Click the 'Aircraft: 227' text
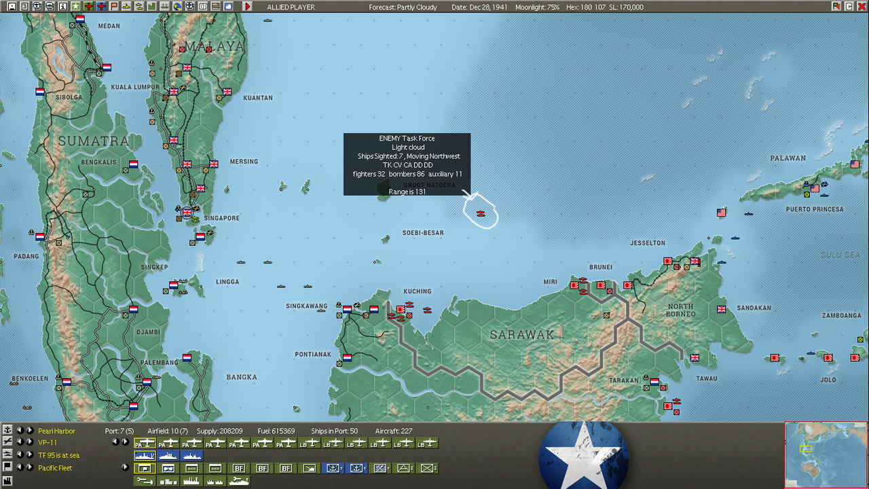The image size is (869, 489). pos(393,431)
